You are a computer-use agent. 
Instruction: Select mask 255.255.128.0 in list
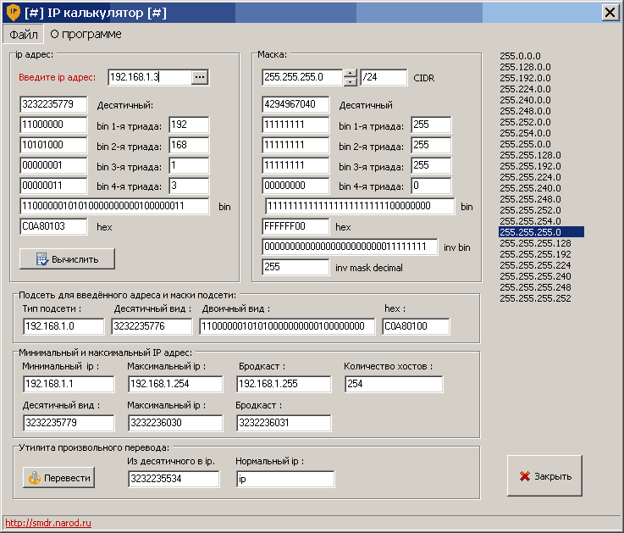pos(530,155)
